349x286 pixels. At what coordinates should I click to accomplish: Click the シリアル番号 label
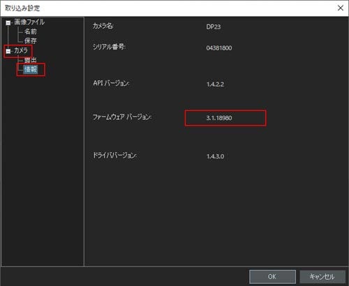pyautogui.click(x=109, y=47)
